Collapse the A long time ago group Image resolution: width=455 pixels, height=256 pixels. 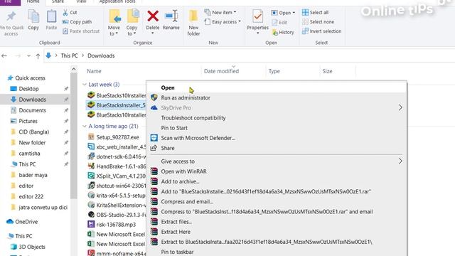click(x=85, y=127)
